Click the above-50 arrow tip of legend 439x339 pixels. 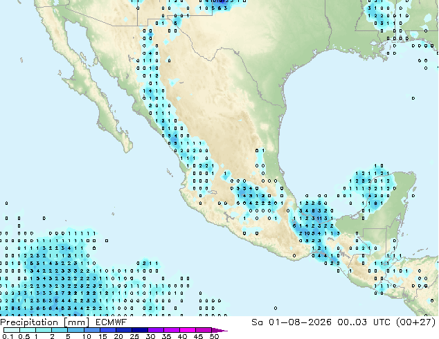pyautogui.click(x=219, y=330)
